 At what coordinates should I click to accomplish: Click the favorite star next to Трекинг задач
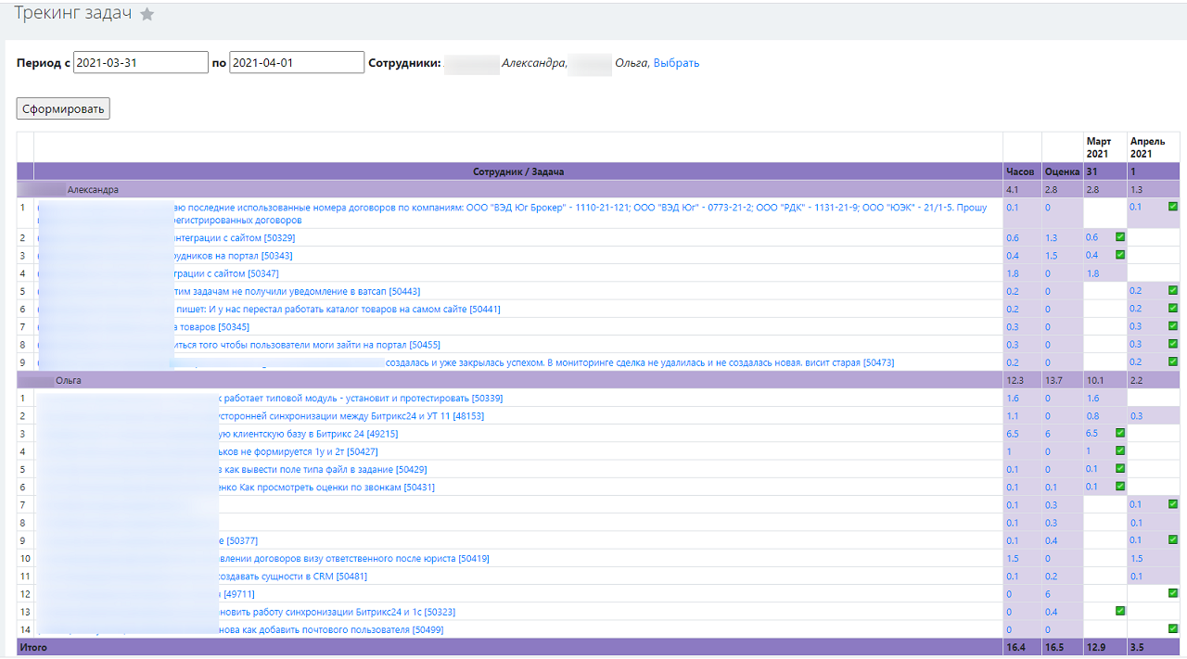tap(147, 14)
